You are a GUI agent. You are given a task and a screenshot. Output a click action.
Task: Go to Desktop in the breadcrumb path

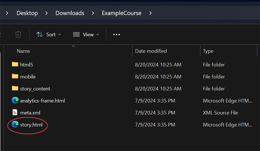[x=27, y=13]
